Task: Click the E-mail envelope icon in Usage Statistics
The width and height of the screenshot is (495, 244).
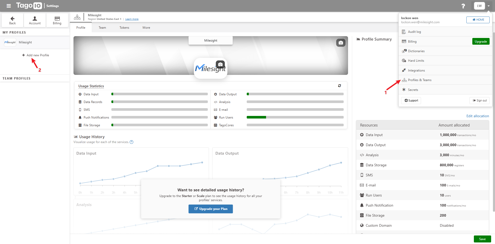Action: click(216, 110)
